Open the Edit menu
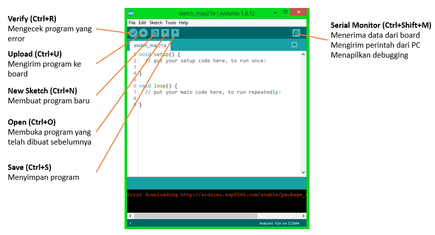 click(x=143, y=23)
